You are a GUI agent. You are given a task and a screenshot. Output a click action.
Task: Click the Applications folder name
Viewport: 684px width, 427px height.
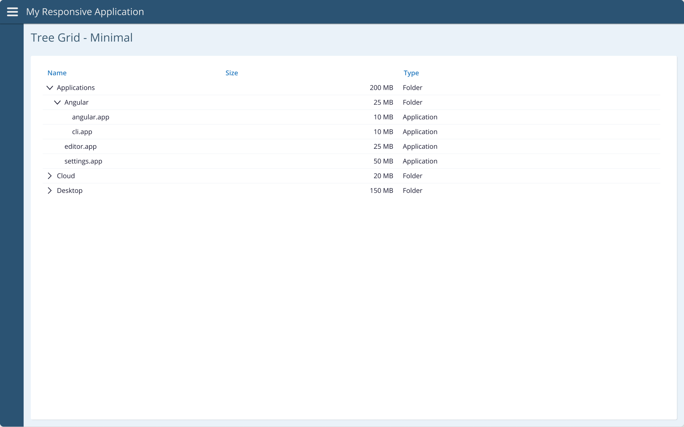pyautogui.click(x=76, y=88)
